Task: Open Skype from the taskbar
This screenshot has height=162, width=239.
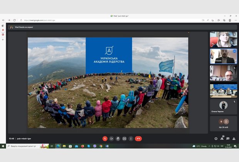Action: 89,146
